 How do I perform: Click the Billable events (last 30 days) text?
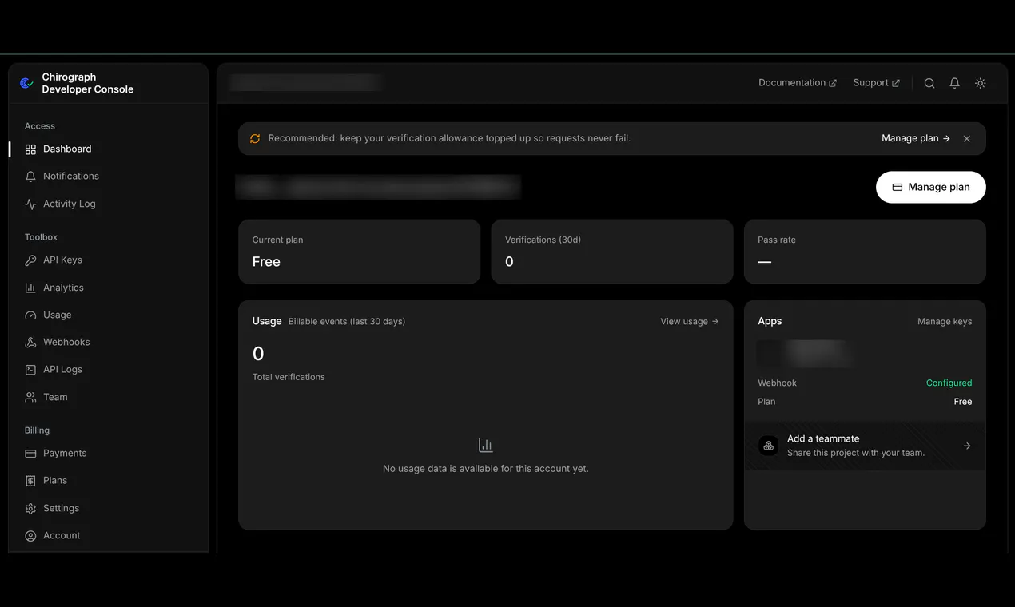[347, 322]
